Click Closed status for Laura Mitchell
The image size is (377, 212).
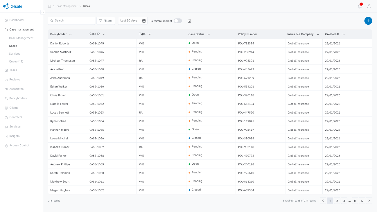pyautogui.click(x=195, y=138)
